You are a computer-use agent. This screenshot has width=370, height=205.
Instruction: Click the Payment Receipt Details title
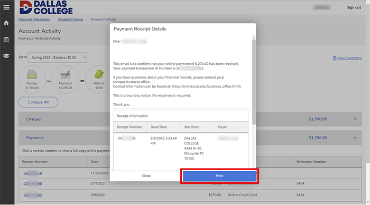pyautogui.click(x=140, y=29)
